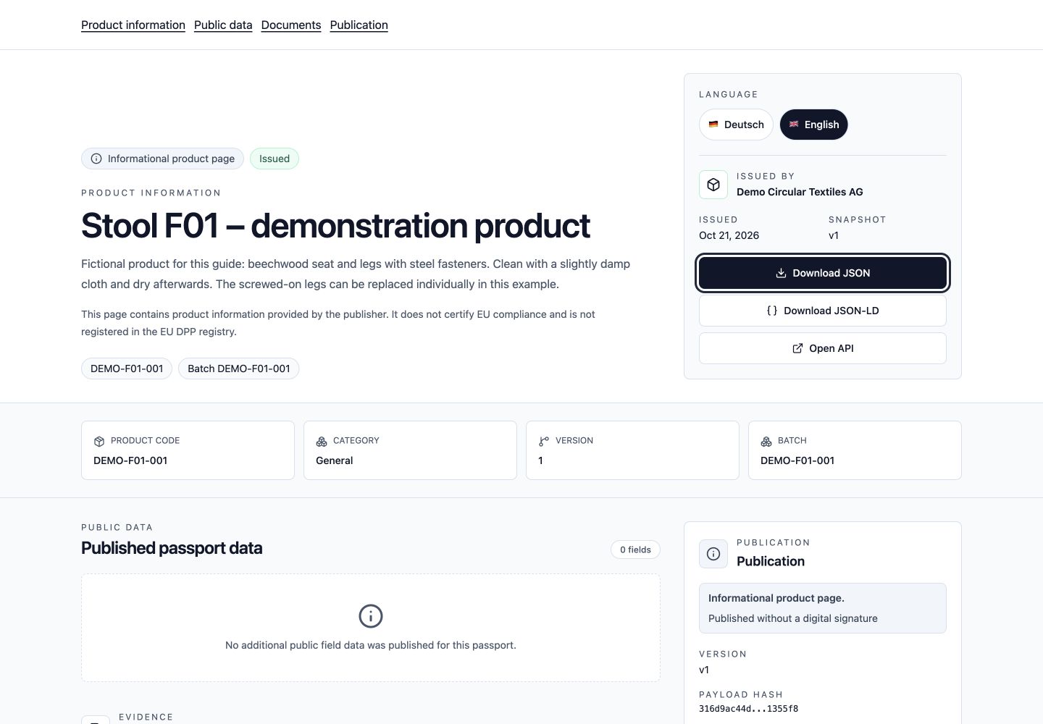Click the cube icon beside Issued by

coord(713,185)
